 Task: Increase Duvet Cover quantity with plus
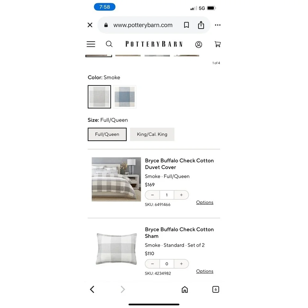point(181,195)
